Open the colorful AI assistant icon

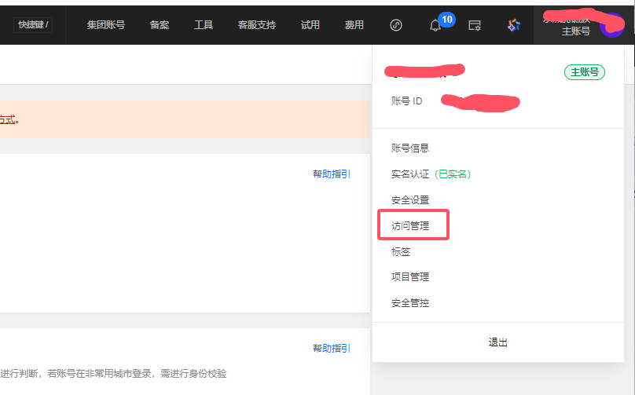pyautogui.click(x=514, y=25)
